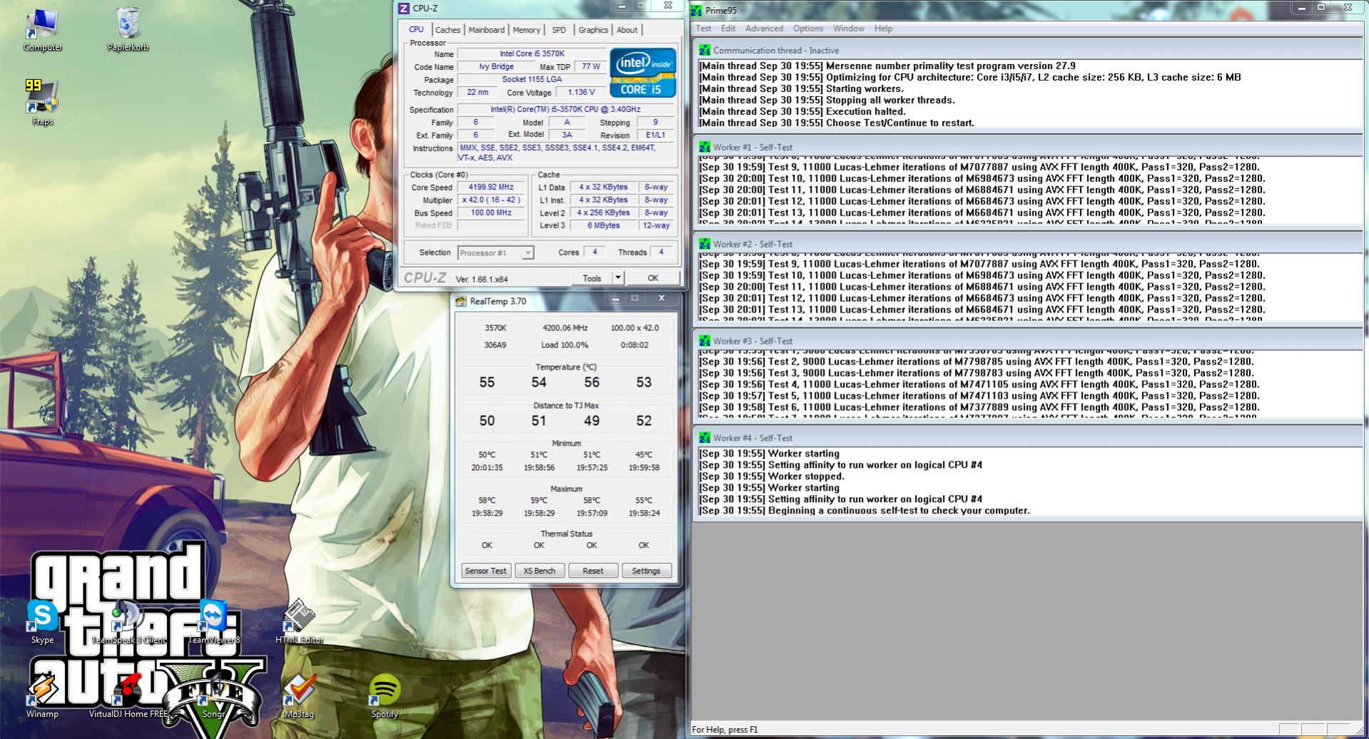Open the VirtualDJ Home FREE shortcut

pos(128,695)
